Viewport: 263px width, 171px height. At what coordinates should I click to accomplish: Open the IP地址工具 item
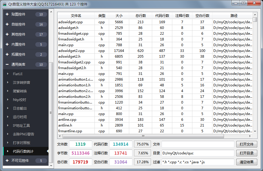click(21, 126)
